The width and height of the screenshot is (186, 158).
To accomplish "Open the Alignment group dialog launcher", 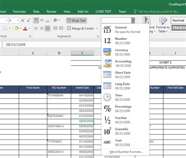I will [x=98, y=36].
